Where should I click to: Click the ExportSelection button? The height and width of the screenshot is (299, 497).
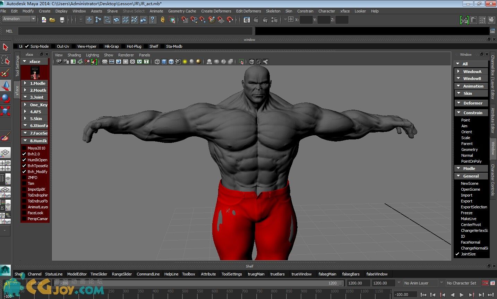[474, 207]
